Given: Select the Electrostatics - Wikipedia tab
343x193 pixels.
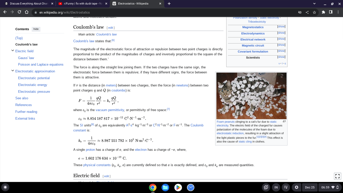Looking at the screenshot, I should (137, 4).
